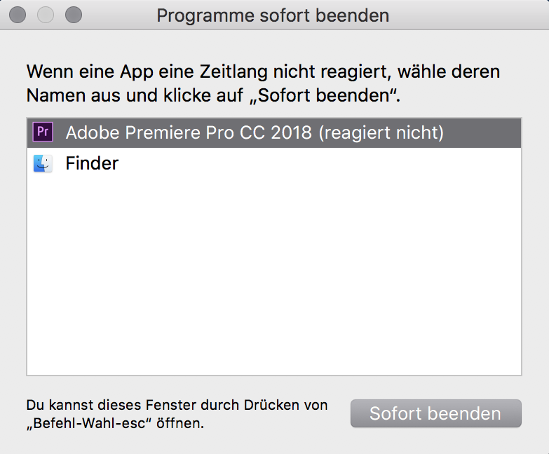Click the "Du kannst dieses Fenster" hint line

pyautogui.click(x=177, y=405)
